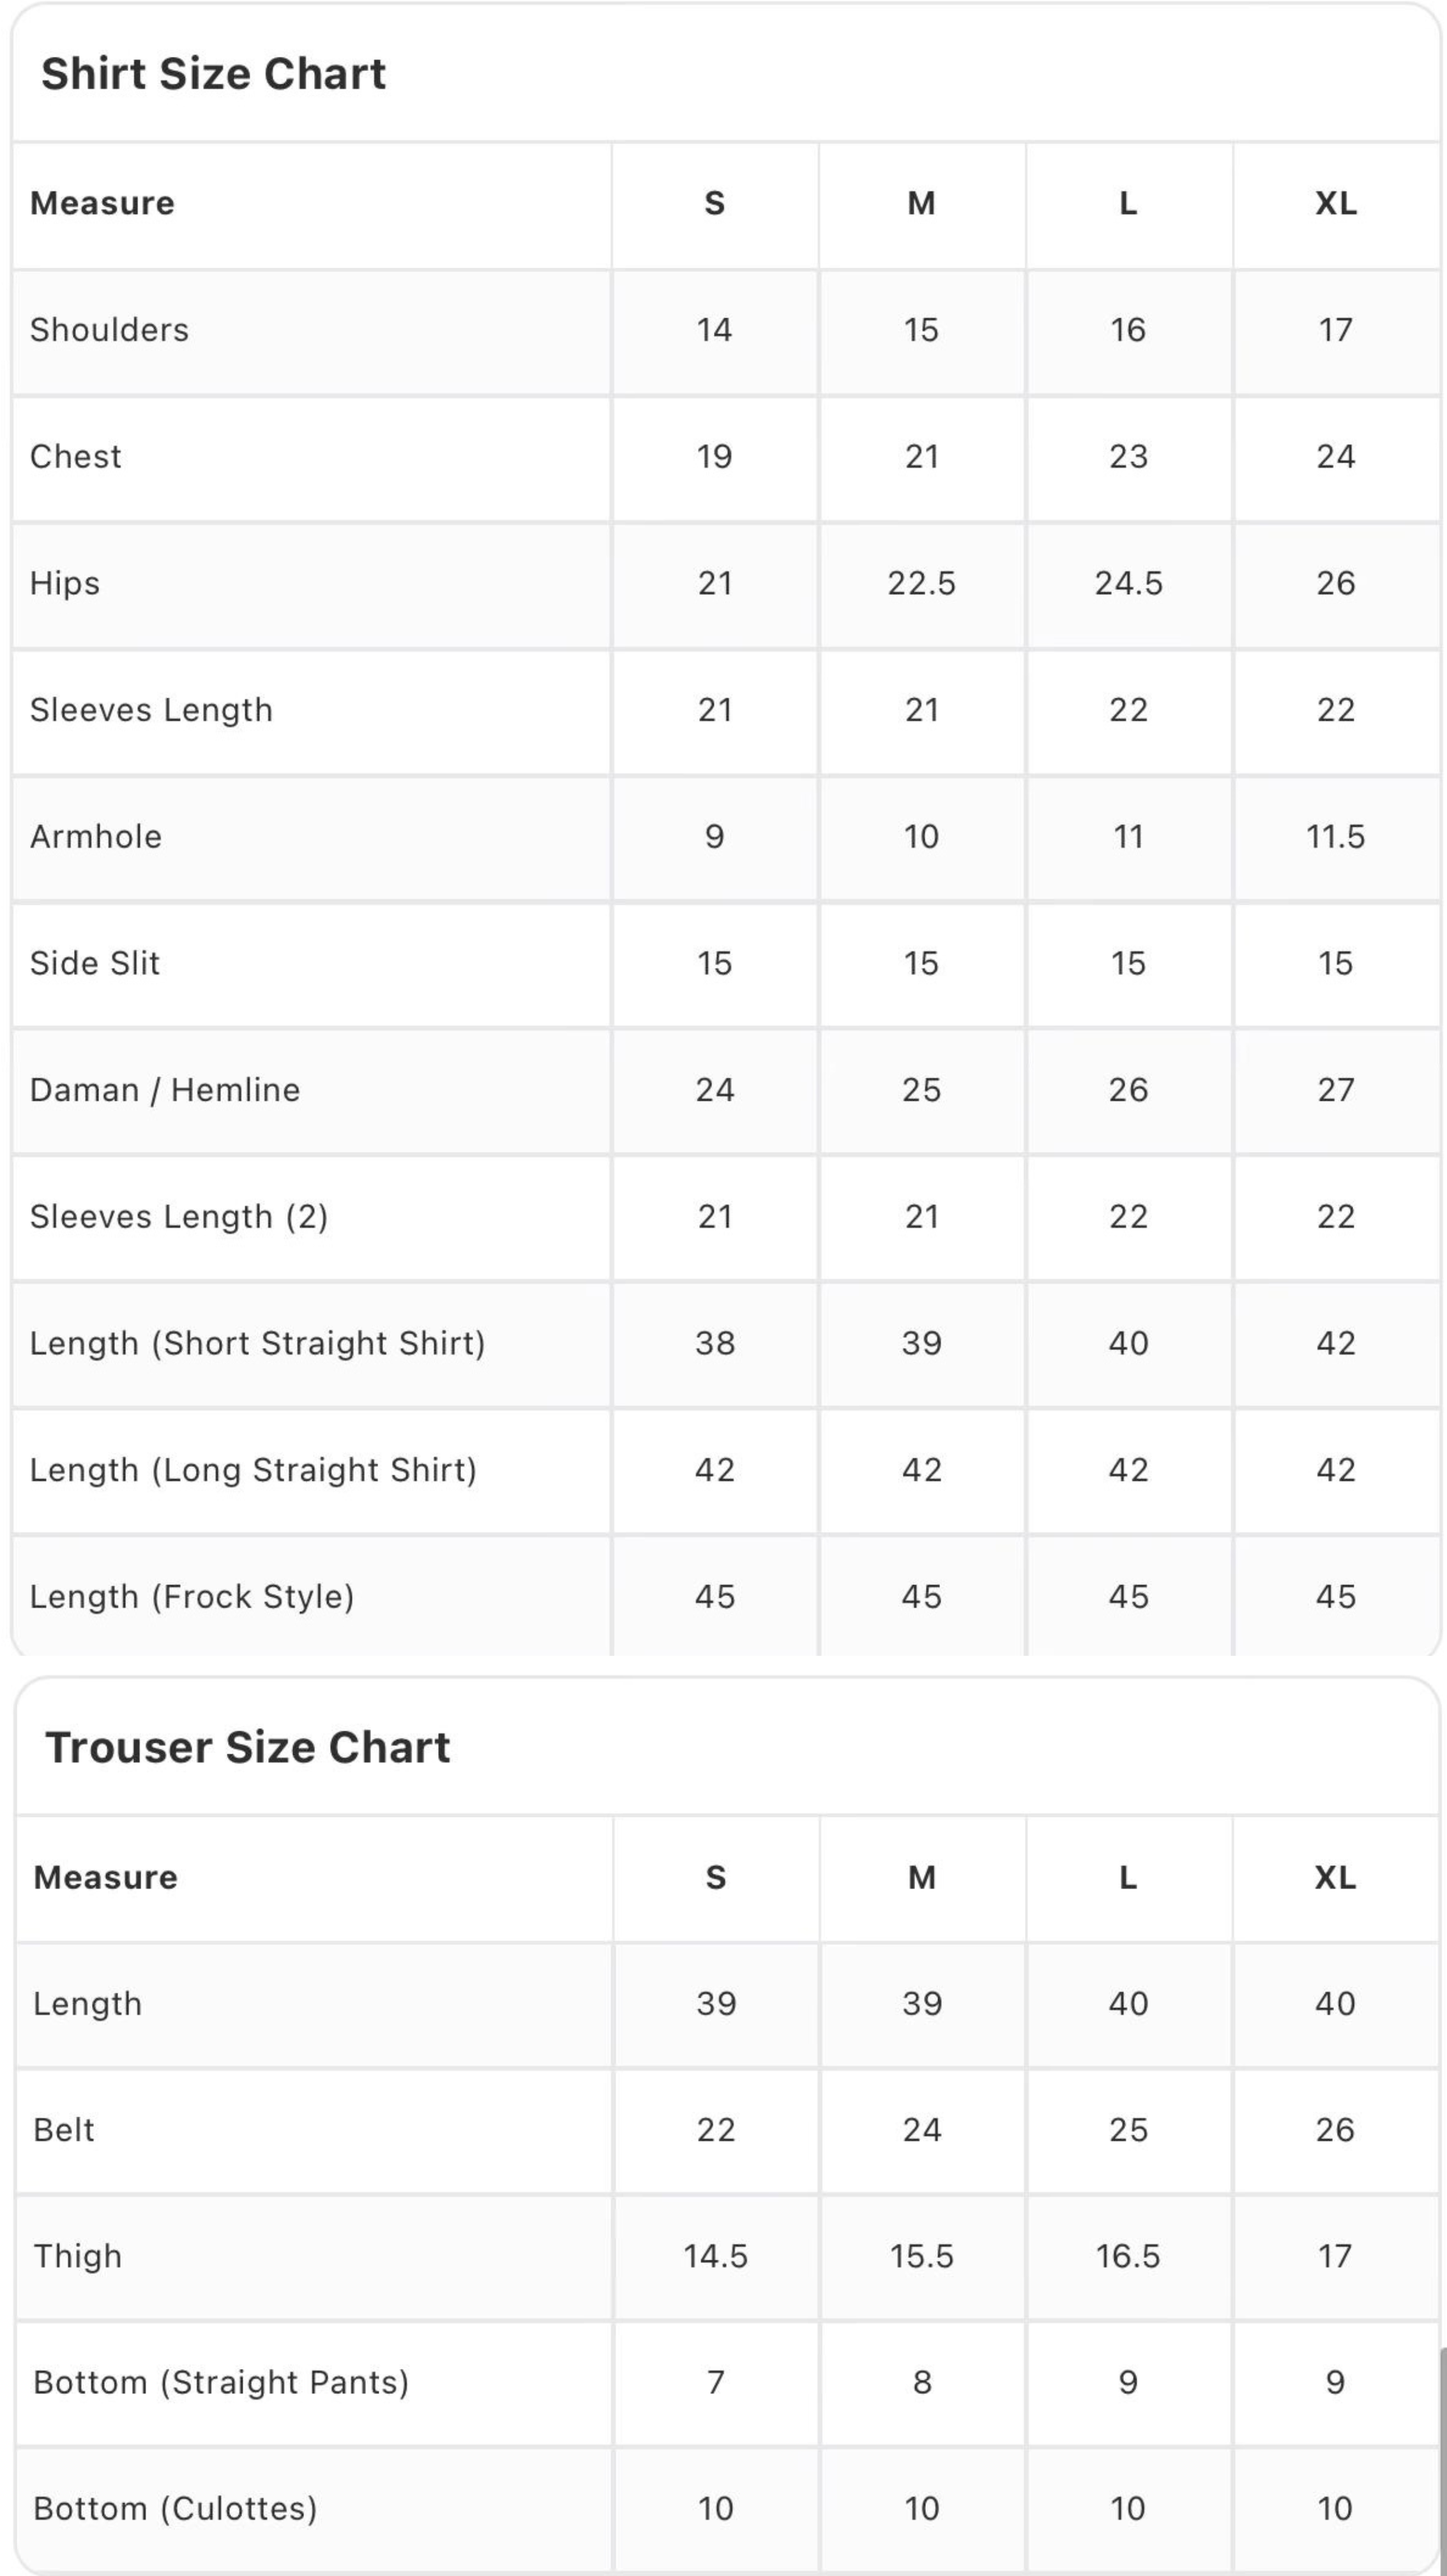Viewport: 1447px width, 2576px height.
Task: Click the Trouser Size Chart heading
Action: [x=248, y=1747]
